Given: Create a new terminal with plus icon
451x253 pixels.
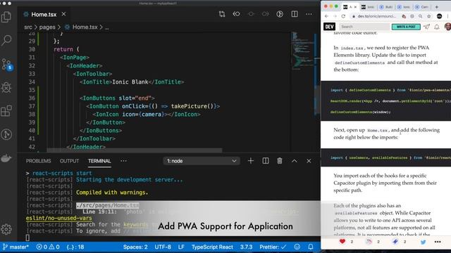Looking at the screenshot, I should pyautogui.click(x=251, y=161).
